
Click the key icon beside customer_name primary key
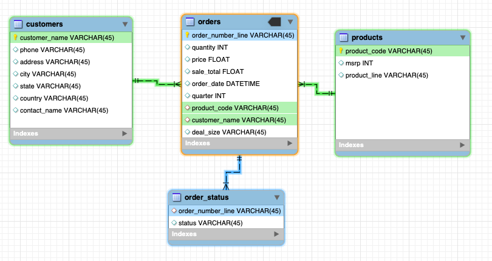point(15,38)
